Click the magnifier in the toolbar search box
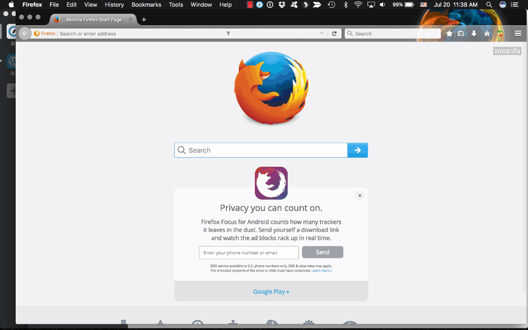The width and height of the screenshot is (528, 330). (x=350, y=34)
